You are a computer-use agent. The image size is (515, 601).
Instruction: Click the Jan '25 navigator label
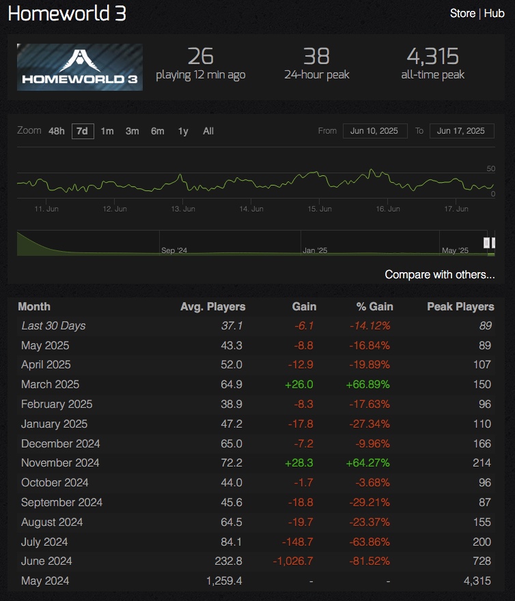click(x=315, y=250)
